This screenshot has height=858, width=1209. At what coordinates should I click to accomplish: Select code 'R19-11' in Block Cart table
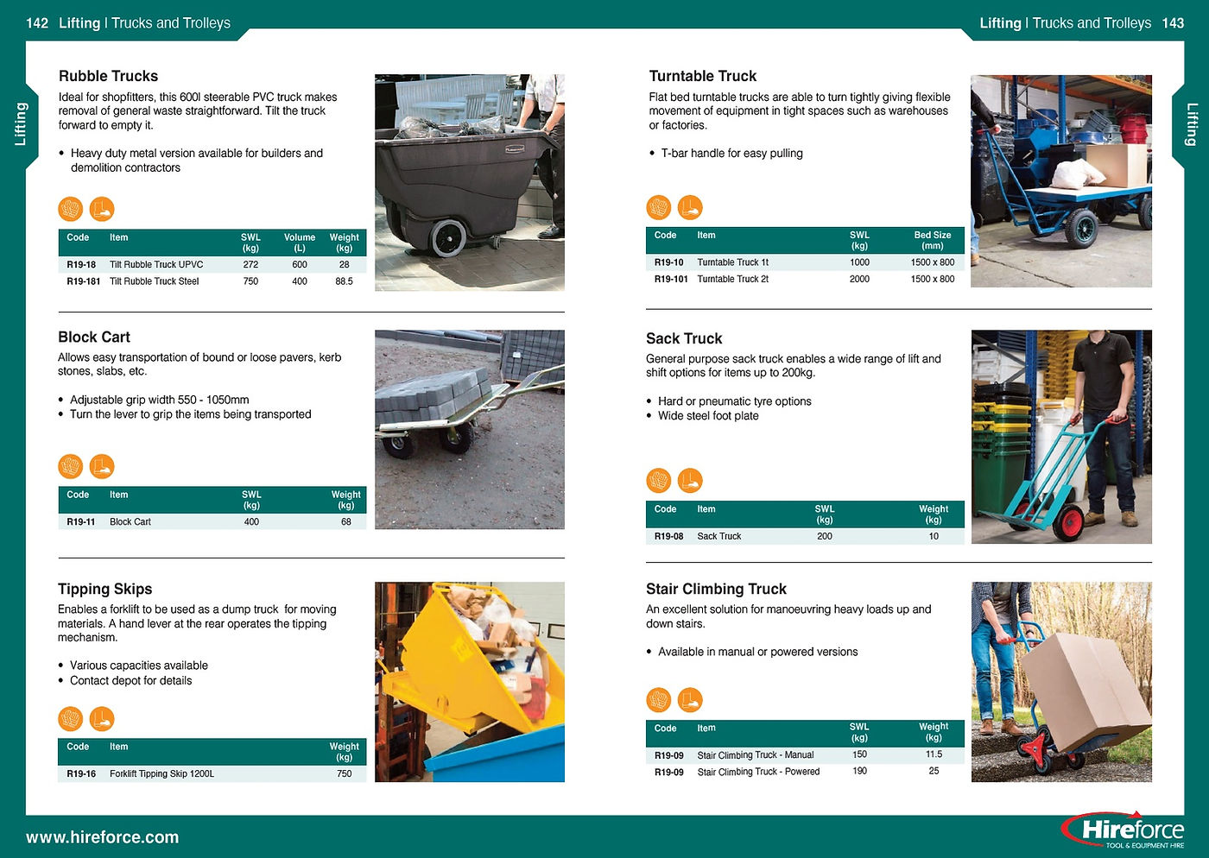tap(81, 522)
